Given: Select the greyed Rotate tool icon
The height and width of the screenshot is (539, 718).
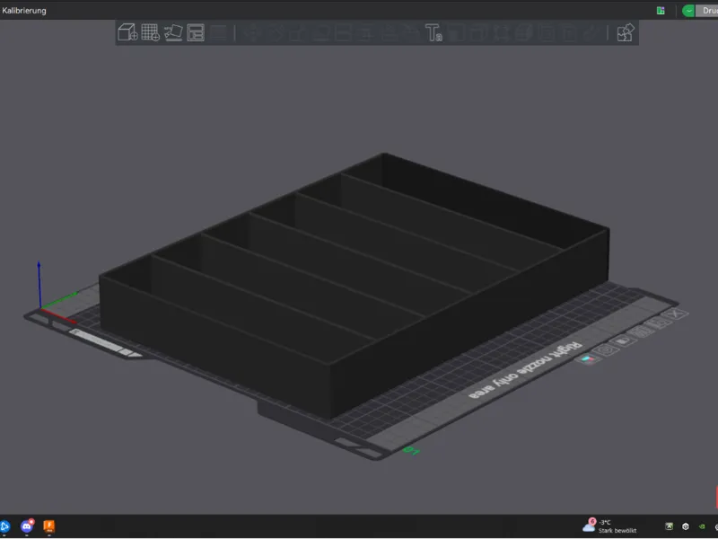Looking at the screenshot, I should (275, 32).
